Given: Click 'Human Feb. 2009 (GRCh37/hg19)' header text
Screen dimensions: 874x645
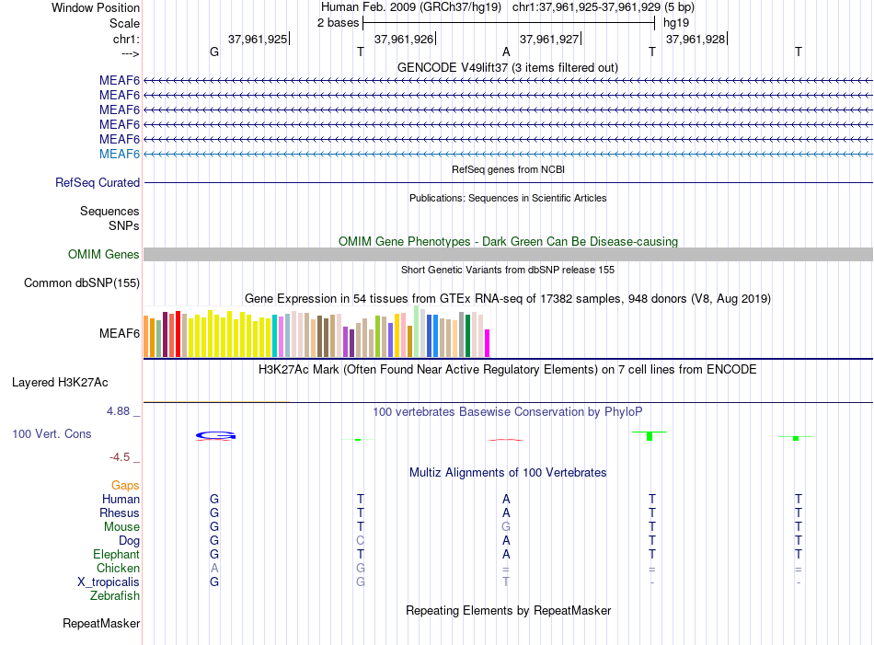Looking at the screenshot, I should point(411,7).
